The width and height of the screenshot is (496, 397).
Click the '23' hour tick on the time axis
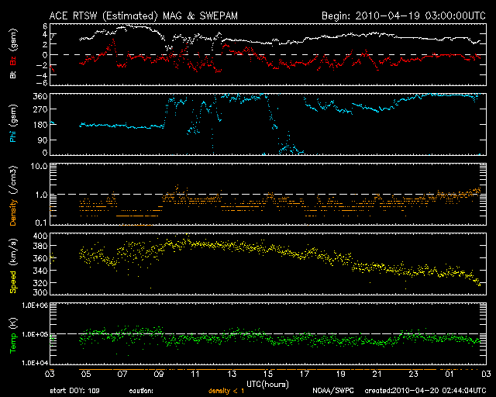point(413,374)
